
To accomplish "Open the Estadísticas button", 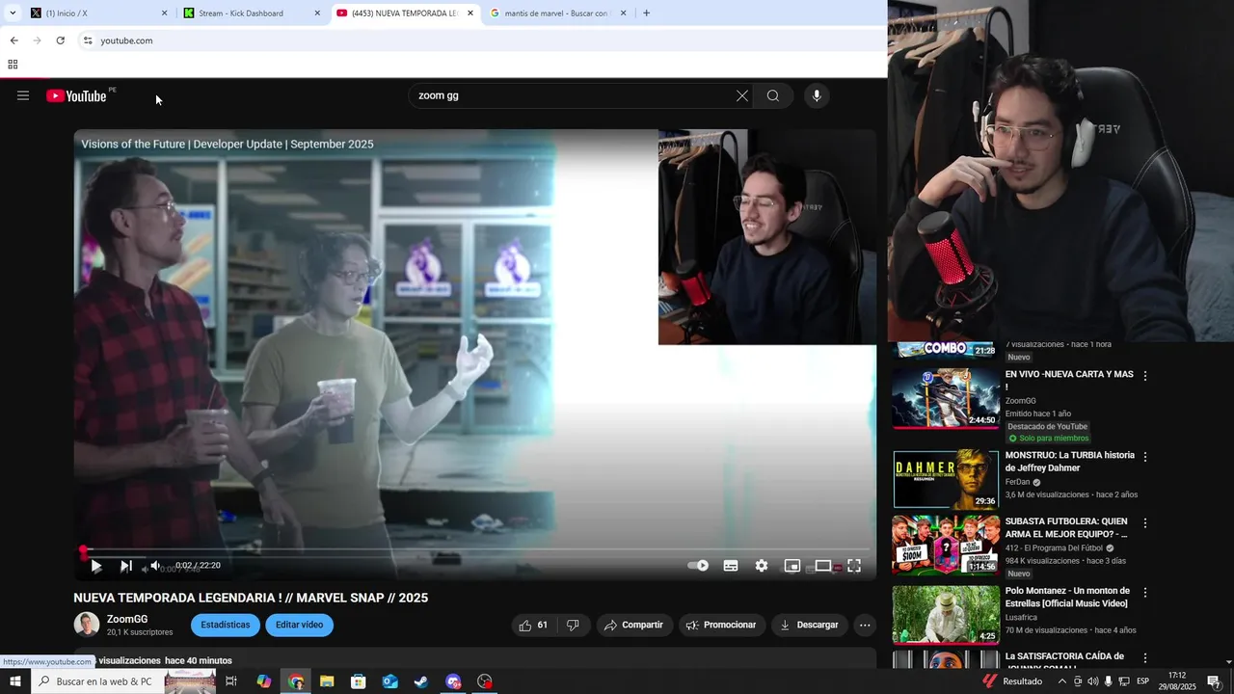I will coord(226,625).
